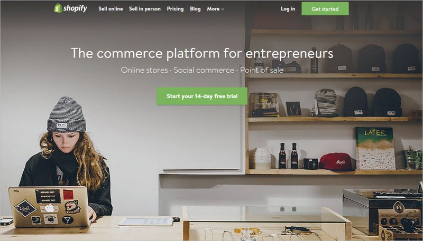Screen dimensions: 423x241
Task: Click the small chevron next to More
Action: pyautogui.click(x=223, y=9)
